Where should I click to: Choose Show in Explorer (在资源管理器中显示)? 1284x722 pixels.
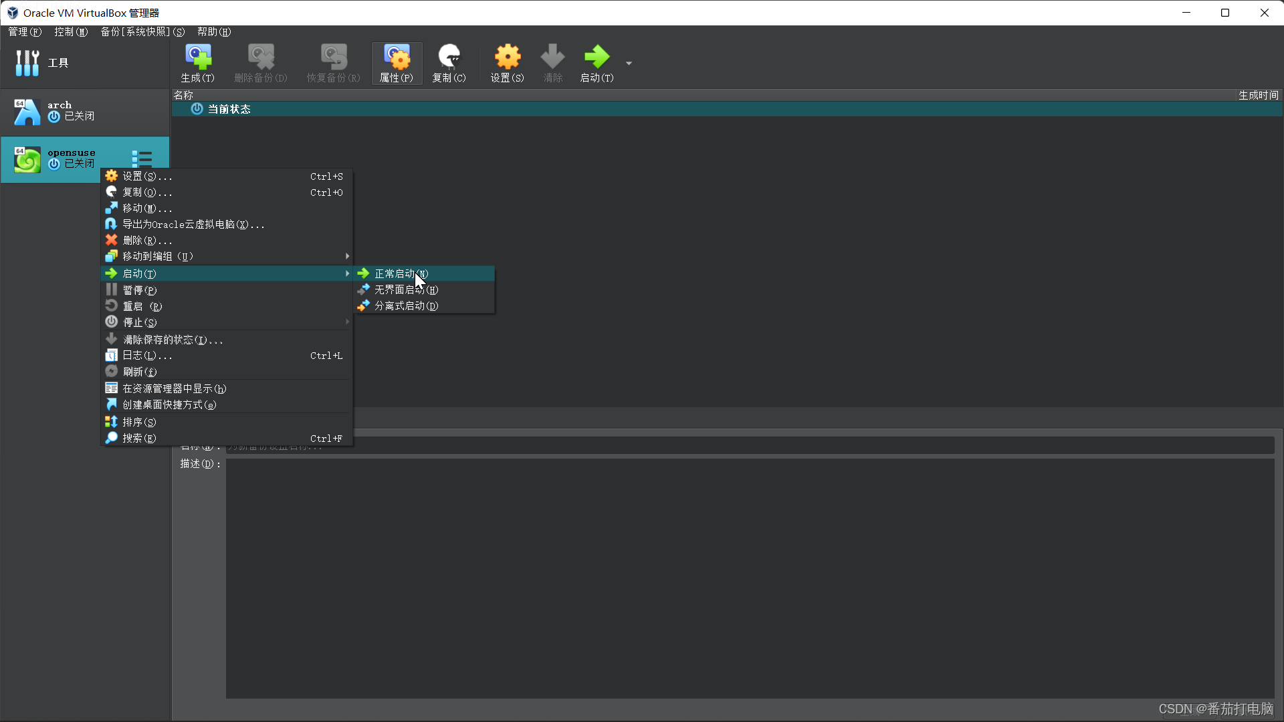pos(227,389)
